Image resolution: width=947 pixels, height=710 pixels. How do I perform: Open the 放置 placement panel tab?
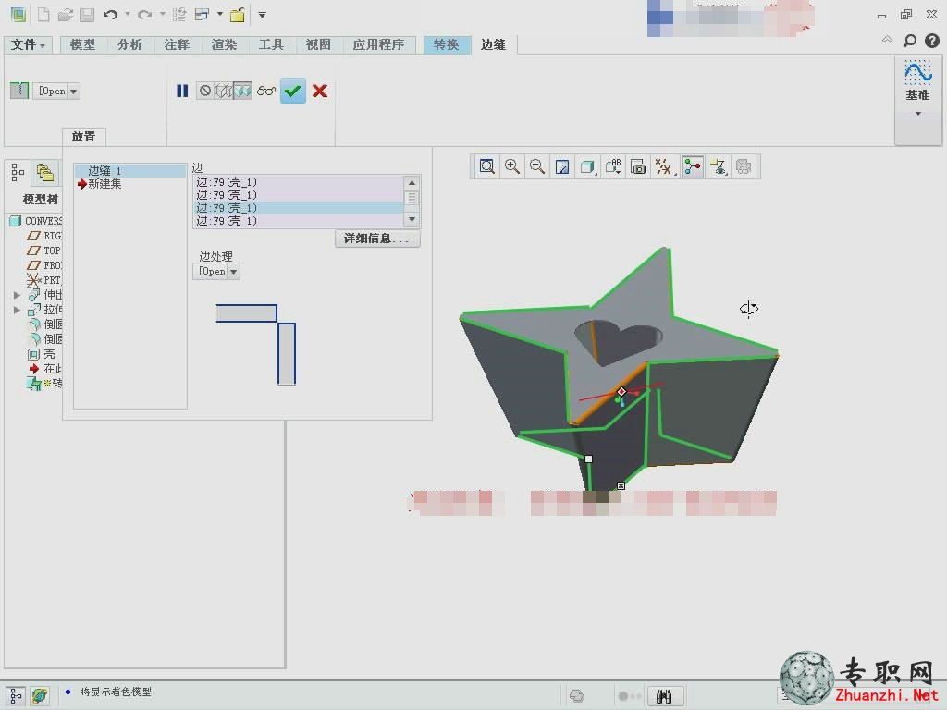(84, 137)
